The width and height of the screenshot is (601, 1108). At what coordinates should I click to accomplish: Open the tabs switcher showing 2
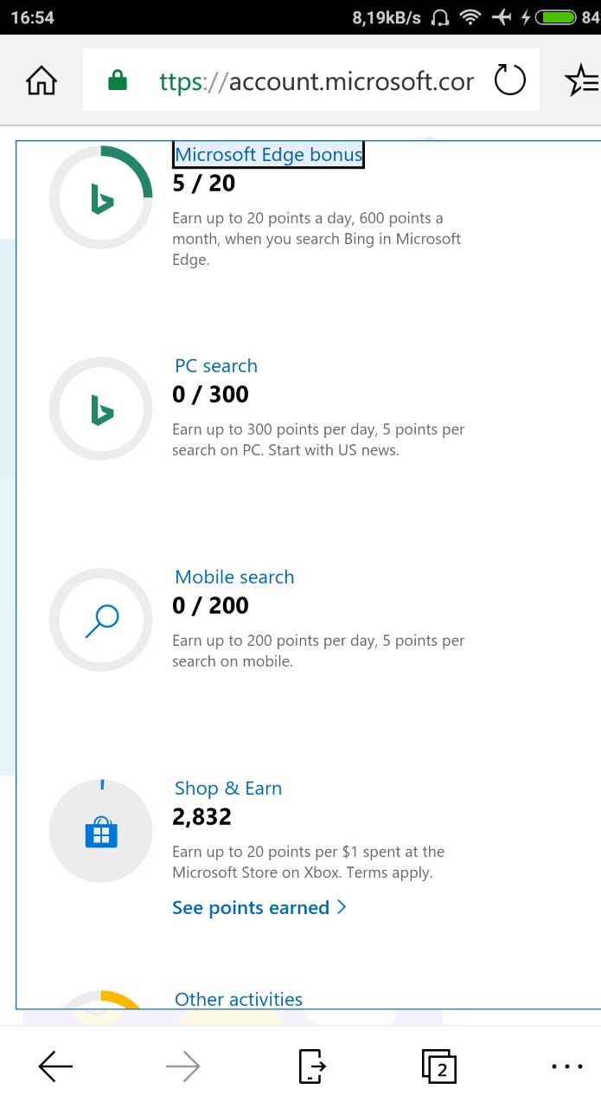click(x=439, y=1067)
